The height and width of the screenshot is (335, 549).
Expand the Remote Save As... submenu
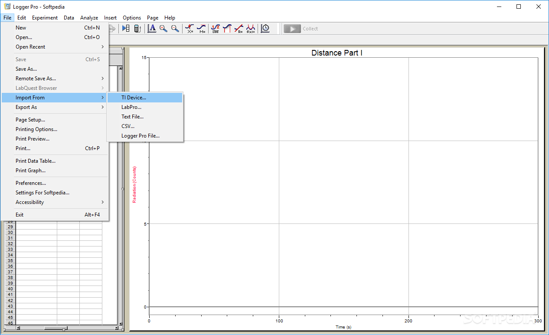click(55, 79)
